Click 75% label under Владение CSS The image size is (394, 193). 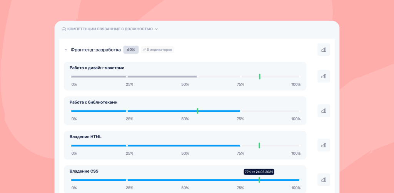(x=240, y=188)
